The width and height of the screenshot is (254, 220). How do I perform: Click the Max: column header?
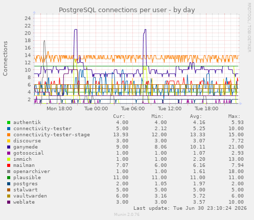[x=234, y=116]
